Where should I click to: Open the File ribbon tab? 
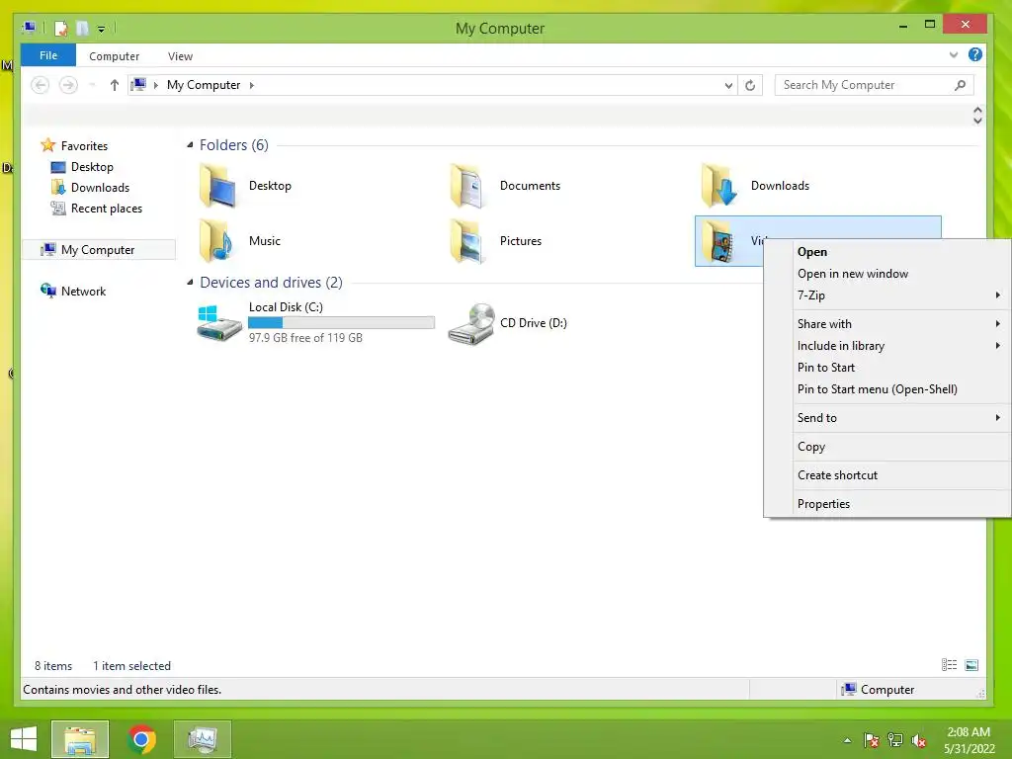[x=48, y=55]
